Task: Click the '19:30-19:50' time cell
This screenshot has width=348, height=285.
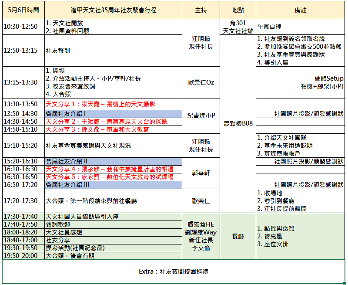Action: 23,248
